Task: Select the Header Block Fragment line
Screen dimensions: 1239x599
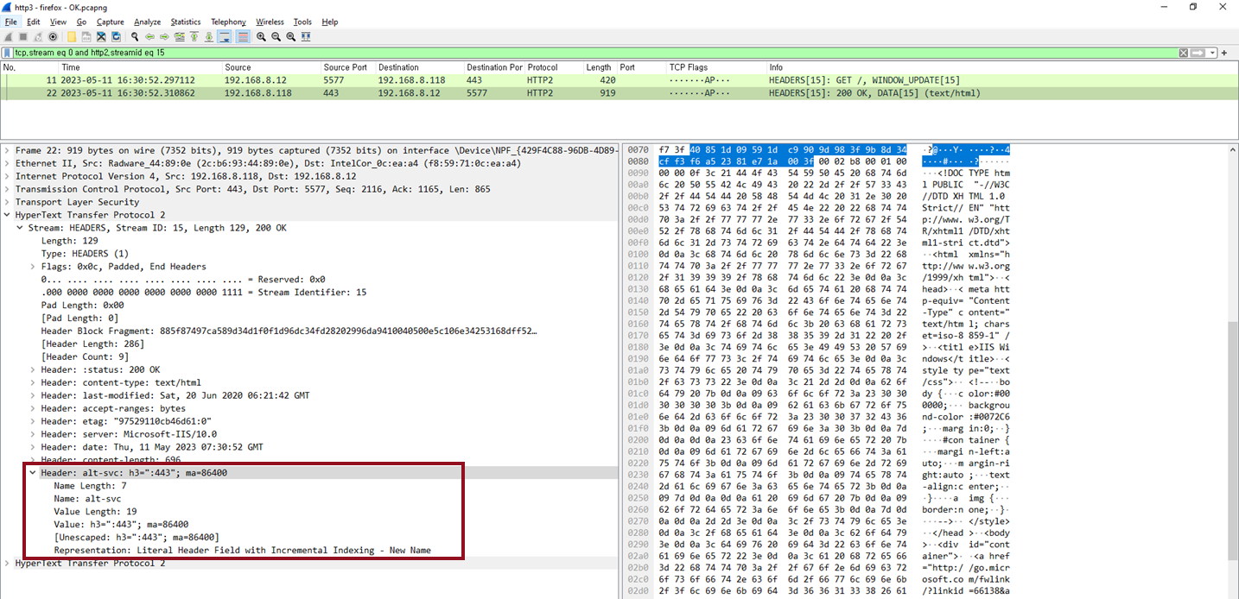Action: pos(289,331)
